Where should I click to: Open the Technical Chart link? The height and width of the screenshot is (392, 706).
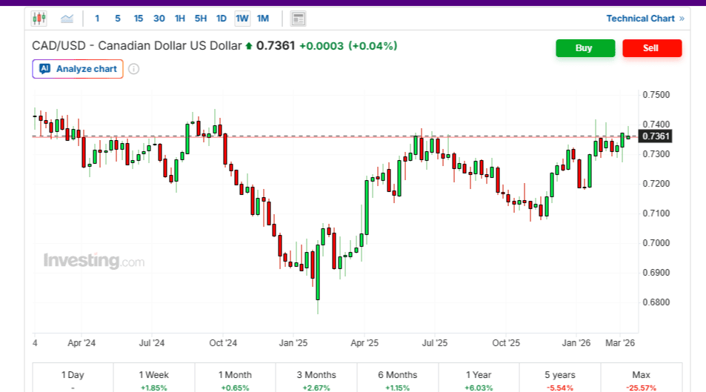click(x=645, y=19)
